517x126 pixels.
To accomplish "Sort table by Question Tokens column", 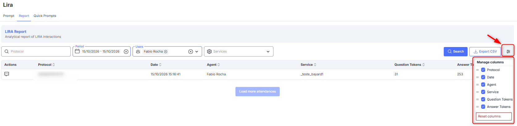I will pyautogui.click(x=424, y=65).
